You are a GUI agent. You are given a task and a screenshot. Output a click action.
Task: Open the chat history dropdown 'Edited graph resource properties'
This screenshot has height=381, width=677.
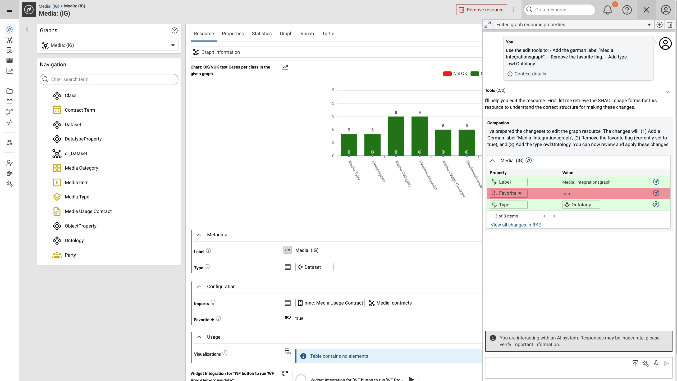tap(574, 25)
